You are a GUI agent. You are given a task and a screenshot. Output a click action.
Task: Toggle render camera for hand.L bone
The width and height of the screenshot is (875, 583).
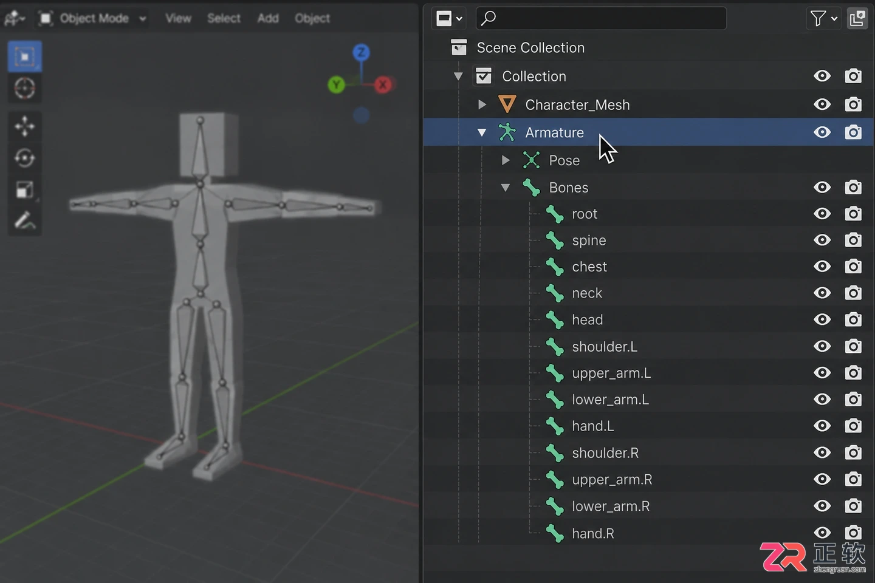tap(853, 426)
